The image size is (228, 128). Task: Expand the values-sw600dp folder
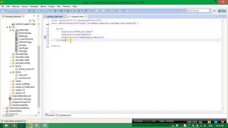click(10, 84)
